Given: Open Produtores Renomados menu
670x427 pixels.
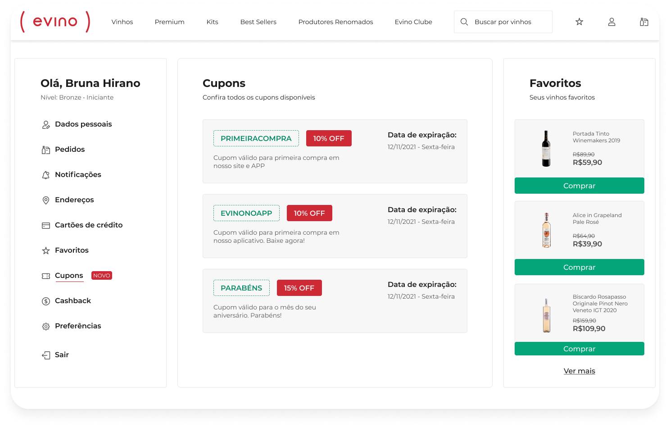Looking at the screenshot, I should 336,22.
